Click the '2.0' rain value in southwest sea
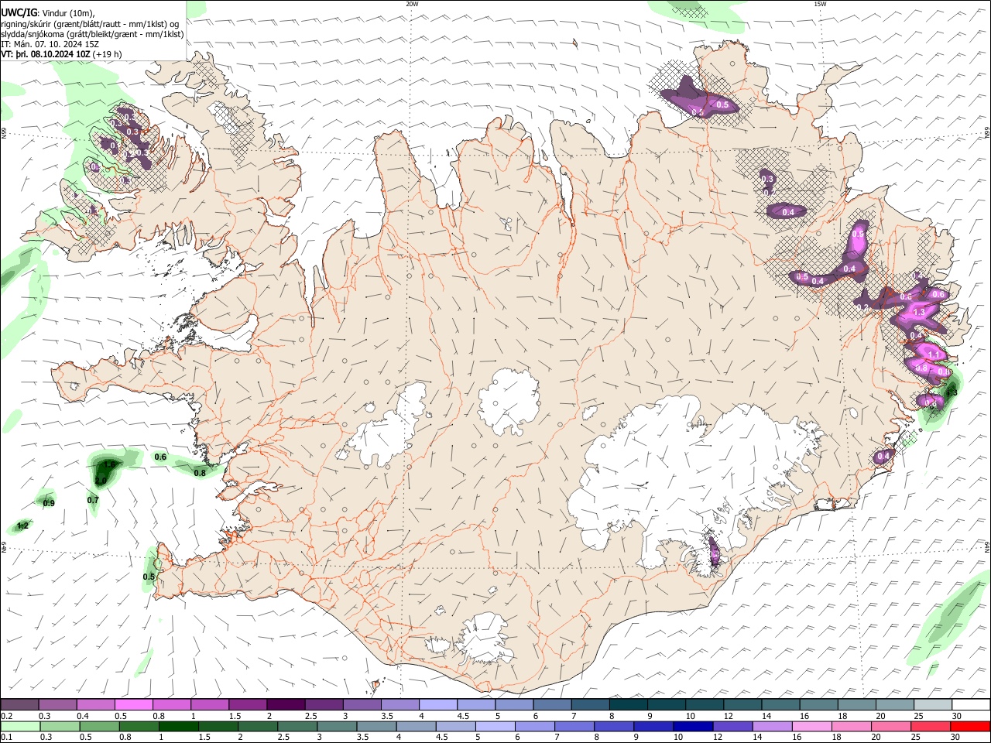991x743 pixels. click(101, 481)
